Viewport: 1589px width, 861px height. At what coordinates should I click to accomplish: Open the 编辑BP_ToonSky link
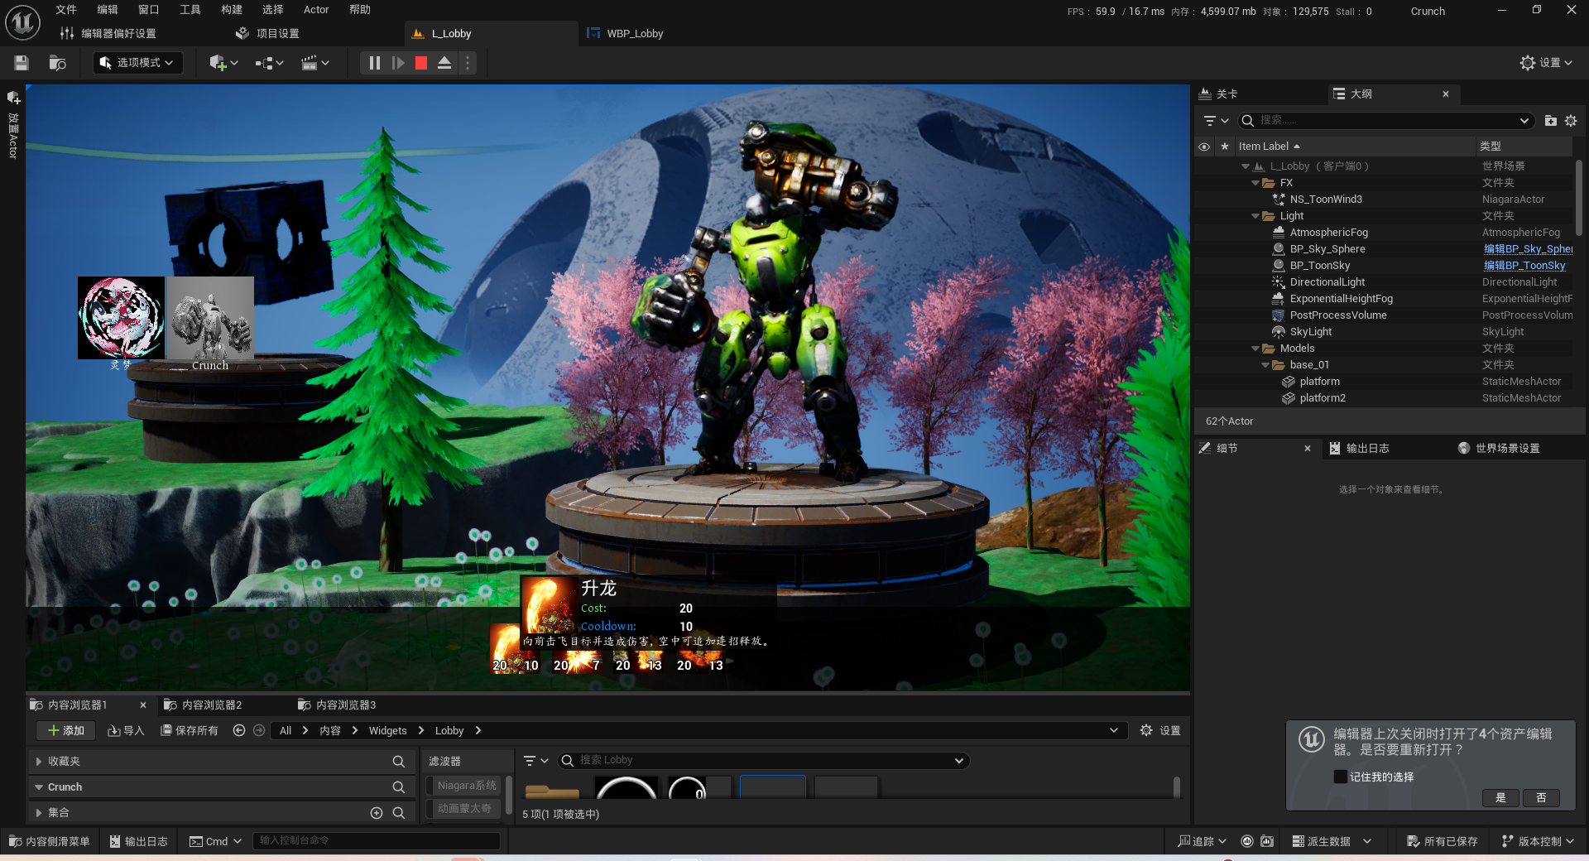[1524, 266]
